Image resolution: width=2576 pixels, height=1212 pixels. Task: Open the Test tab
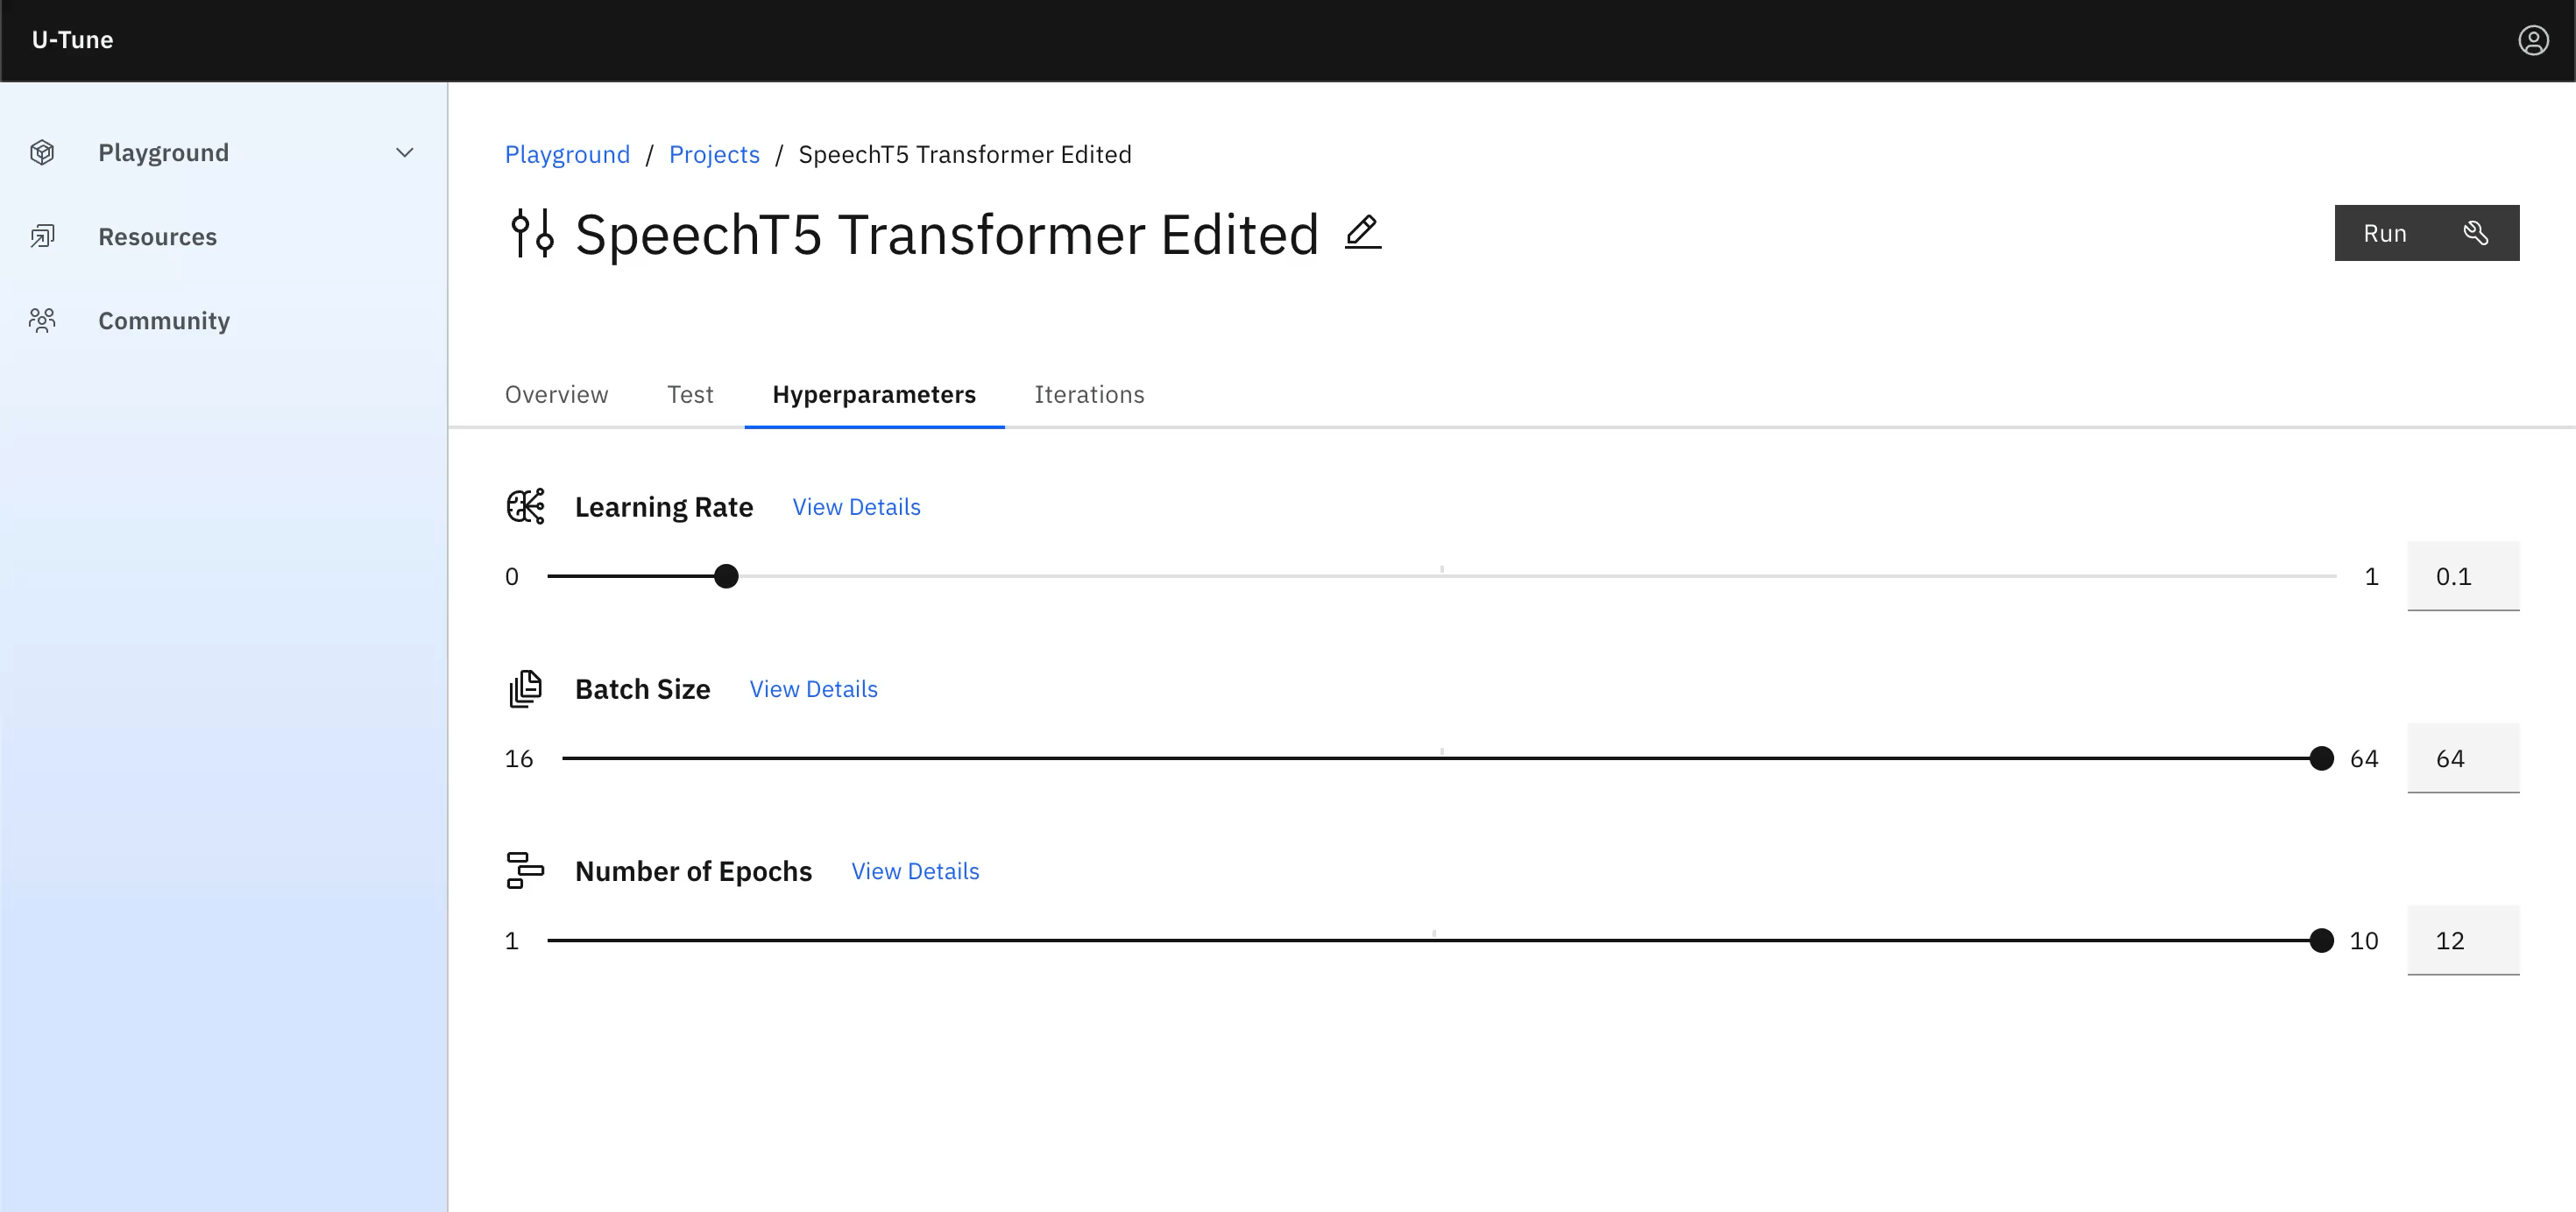(690, 395)
